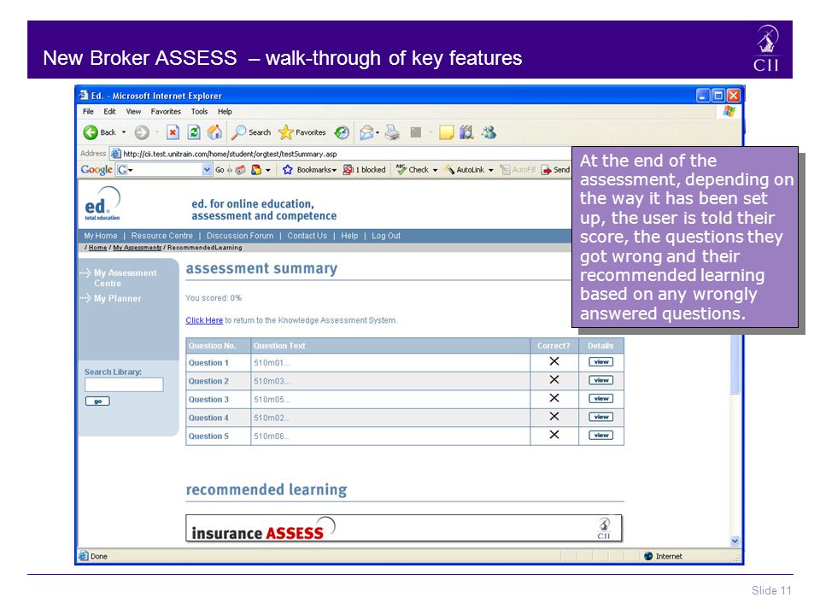Click the Home breadcrumb link

(97, 248)
